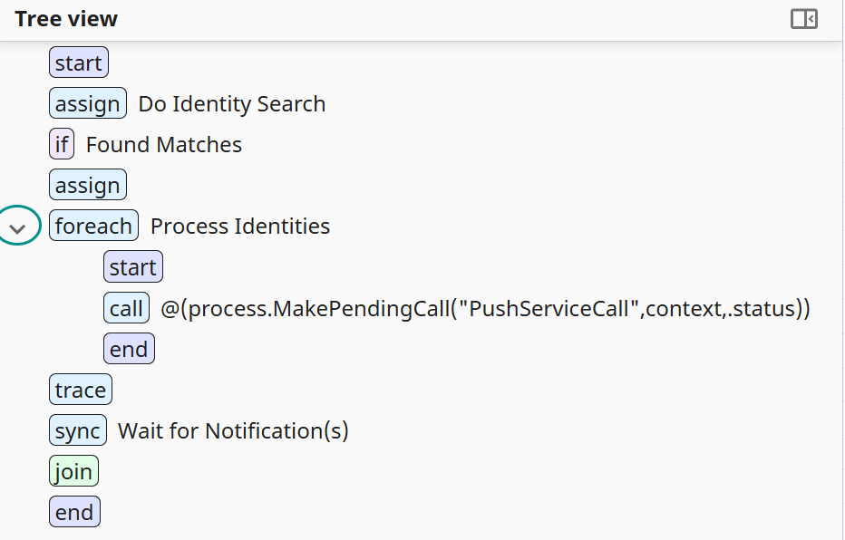Image resolution: width=845 pixels, height=540 pixels.
Task: Click the call badge for PushServiceCall
Action: pos(126,307)
